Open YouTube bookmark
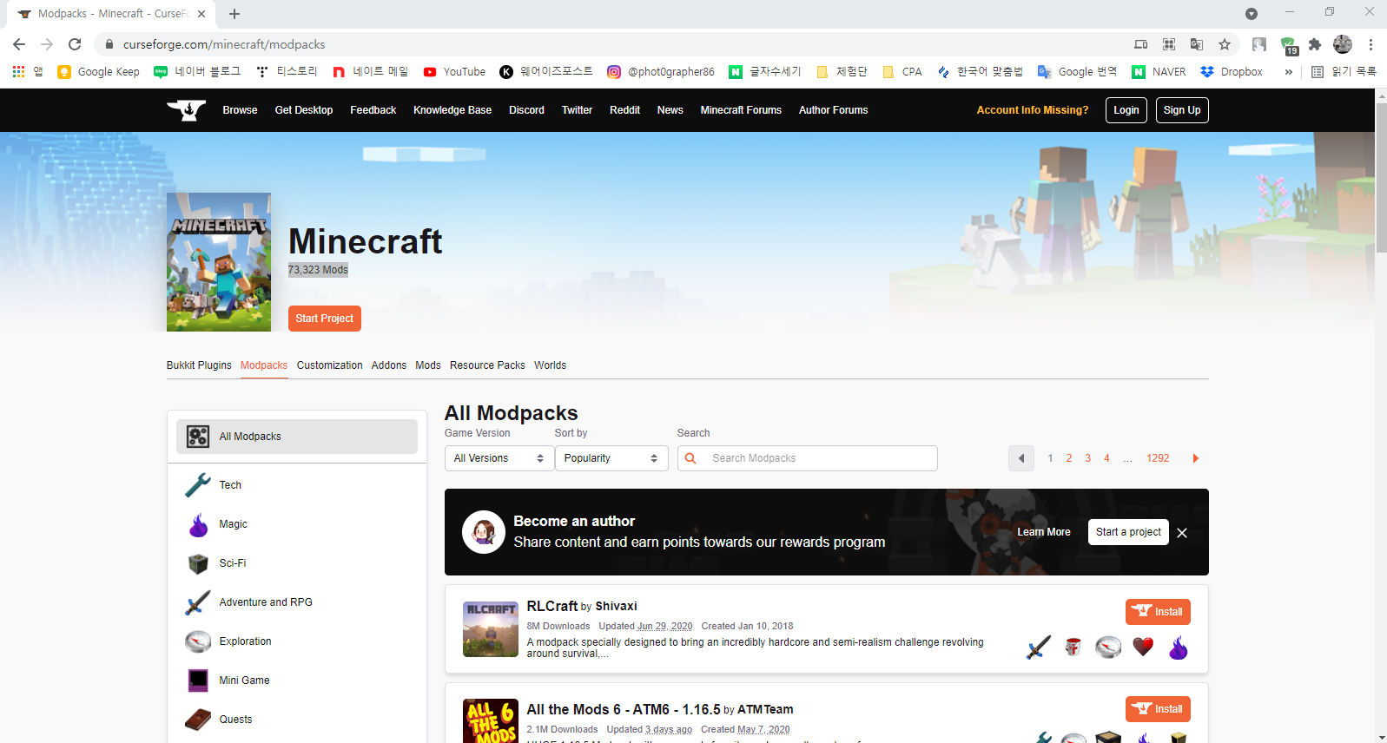The image size is (1387, 743). [x=454, y=72]
